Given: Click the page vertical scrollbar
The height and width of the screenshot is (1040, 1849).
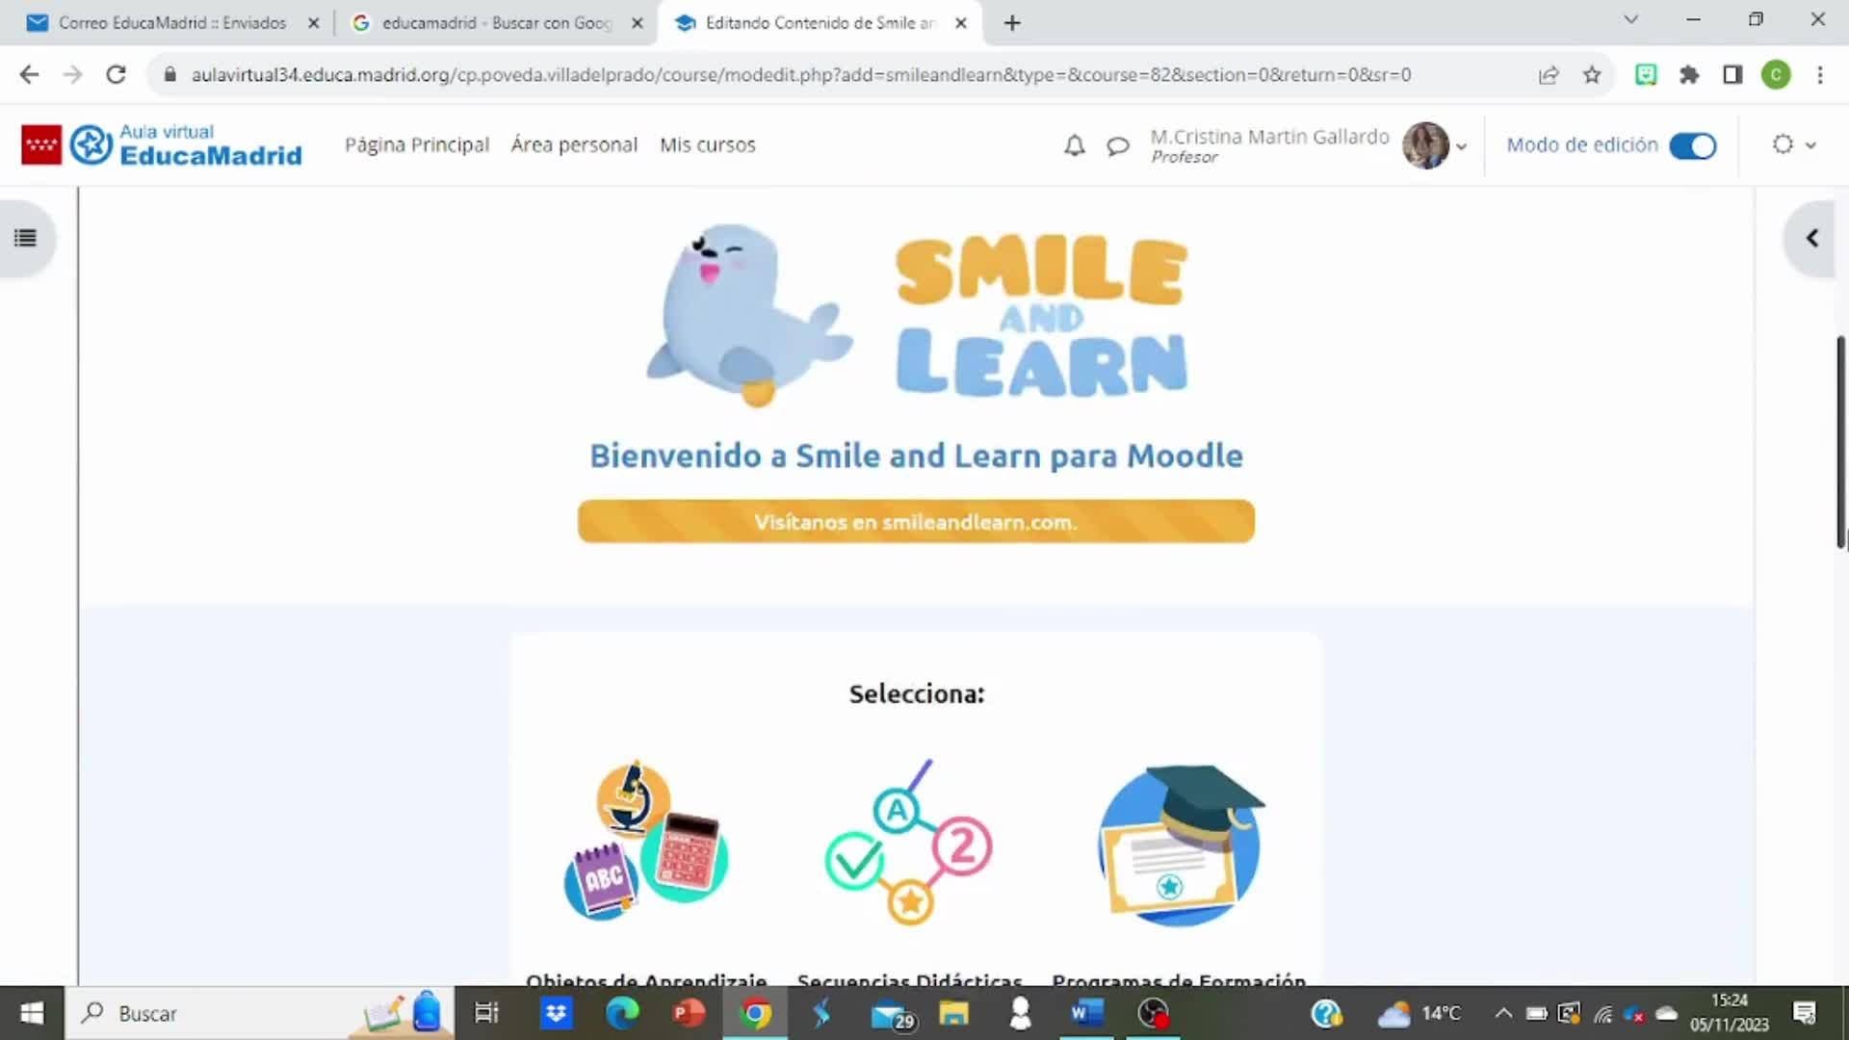Looking at the screenshot, I should point(1840,443).
